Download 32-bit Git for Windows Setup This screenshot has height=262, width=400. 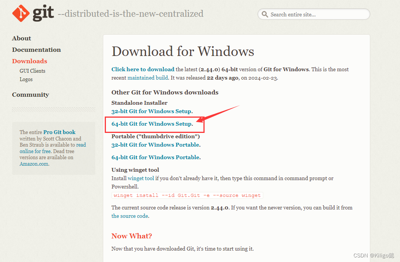point(151,111)
